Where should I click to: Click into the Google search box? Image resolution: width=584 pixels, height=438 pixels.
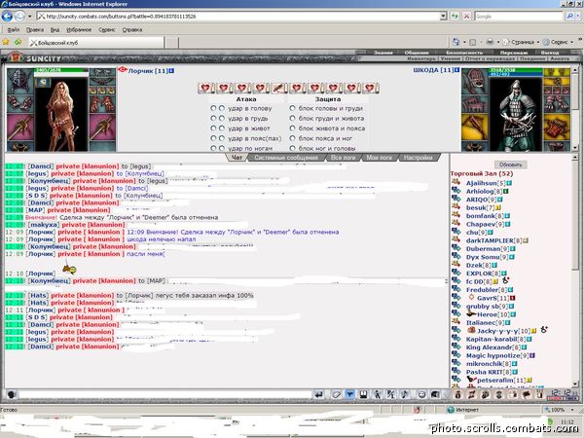coord(519,17)
